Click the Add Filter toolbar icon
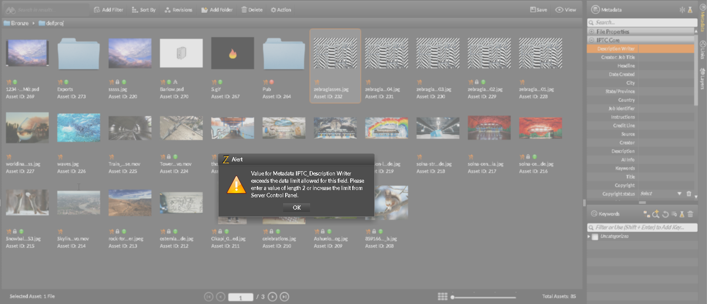Image resolution: width=707 pixels, height=304 pixels. (97, 10)
